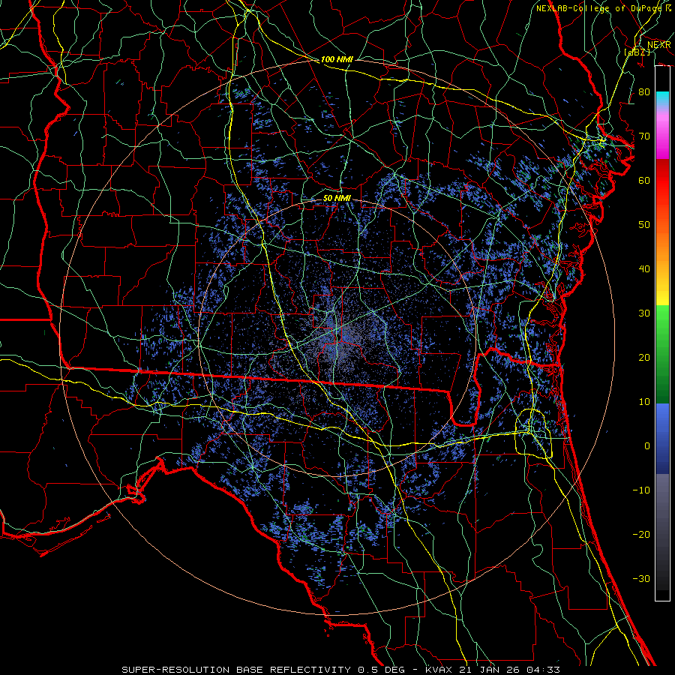Click the dBZ unit label
Screen dimensions: 675x675
click(x=637, y=52)
